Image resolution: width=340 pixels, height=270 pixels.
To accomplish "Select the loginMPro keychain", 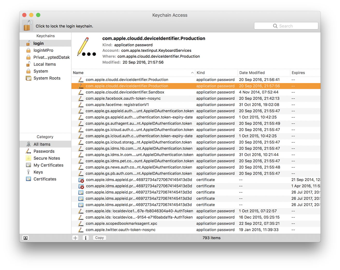I will [x=43, y=50].
